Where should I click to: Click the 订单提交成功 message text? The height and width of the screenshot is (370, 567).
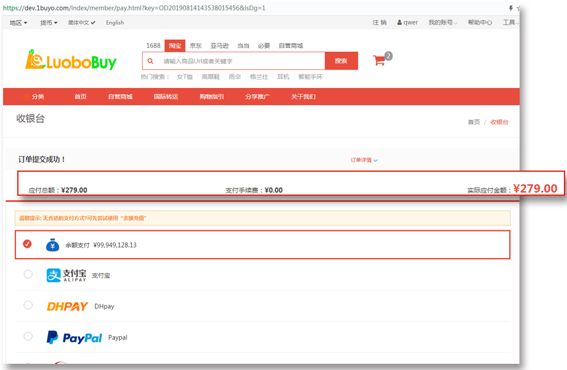[42, 159]
